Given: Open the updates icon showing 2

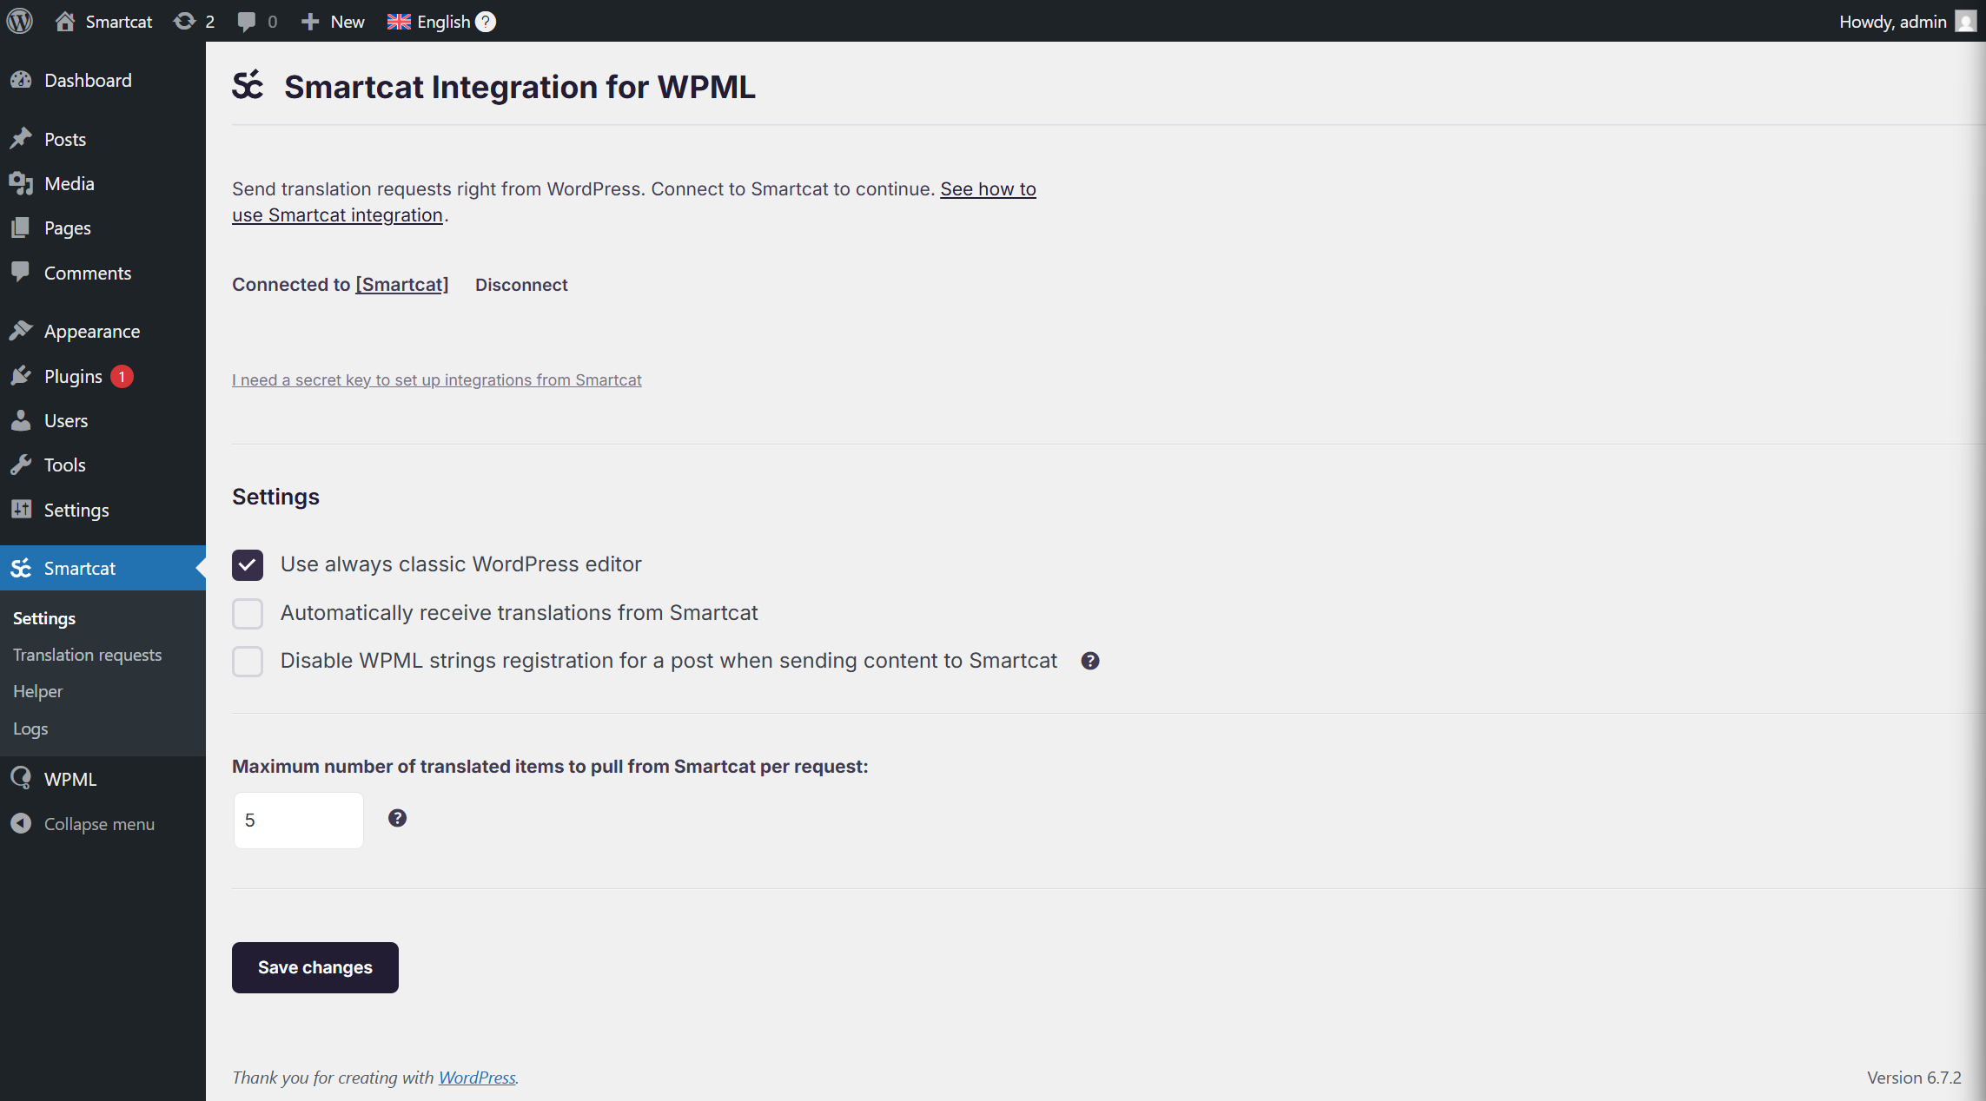Looking at the screenshot, I should coord(194,22).
